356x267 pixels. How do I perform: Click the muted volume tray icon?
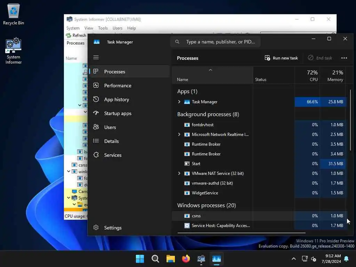pyautogui.click(x=314, y=259)
